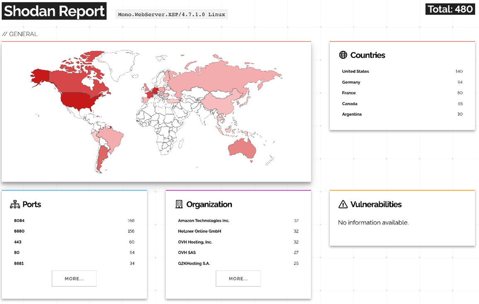Expand Organization list with More button
Image resolution: width=479 pixels, height=304 pixels.
238,278
